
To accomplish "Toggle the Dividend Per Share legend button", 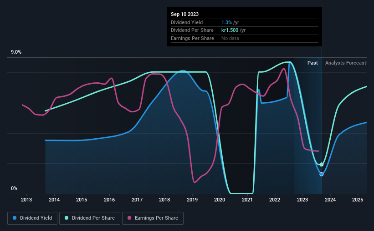I will (90, 218).
